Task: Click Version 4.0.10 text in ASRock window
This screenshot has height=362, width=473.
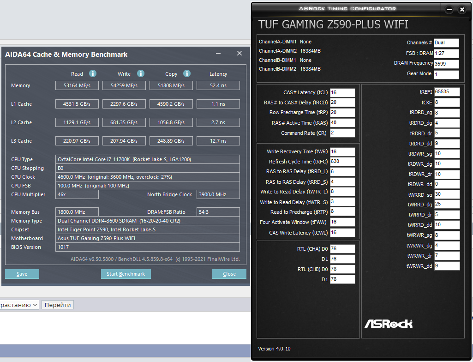Action: click(274, 349)
